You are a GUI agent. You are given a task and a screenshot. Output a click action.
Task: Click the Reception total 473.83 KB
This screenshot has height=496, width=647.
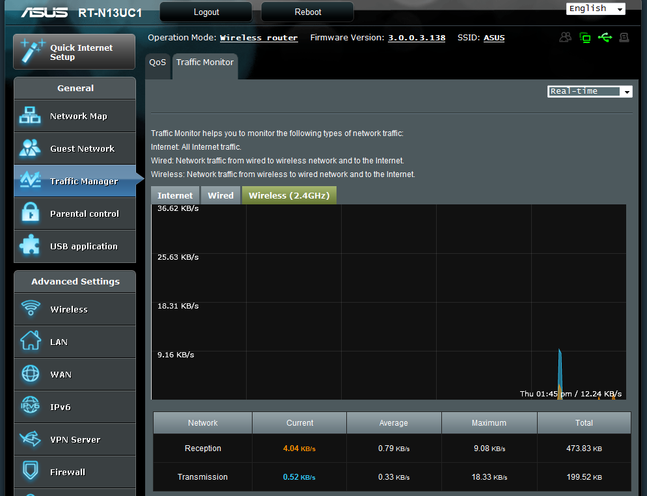point(584,448)
